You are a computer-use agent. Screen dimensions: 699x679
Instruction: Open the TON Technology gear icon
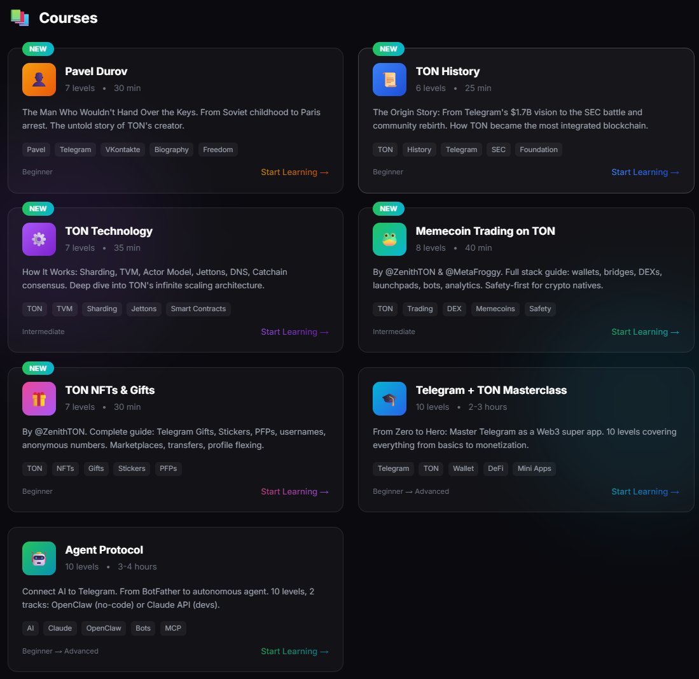click(39, 239)
